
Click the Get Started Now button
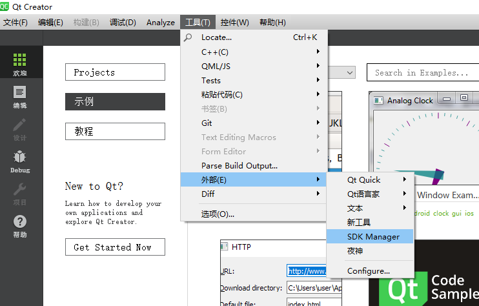pos(115,247)
